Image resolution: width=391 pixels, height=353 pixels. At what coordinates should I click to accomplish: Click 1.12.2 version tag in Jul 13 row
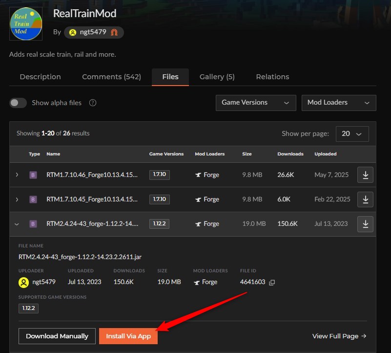click(x=159, y=223)
